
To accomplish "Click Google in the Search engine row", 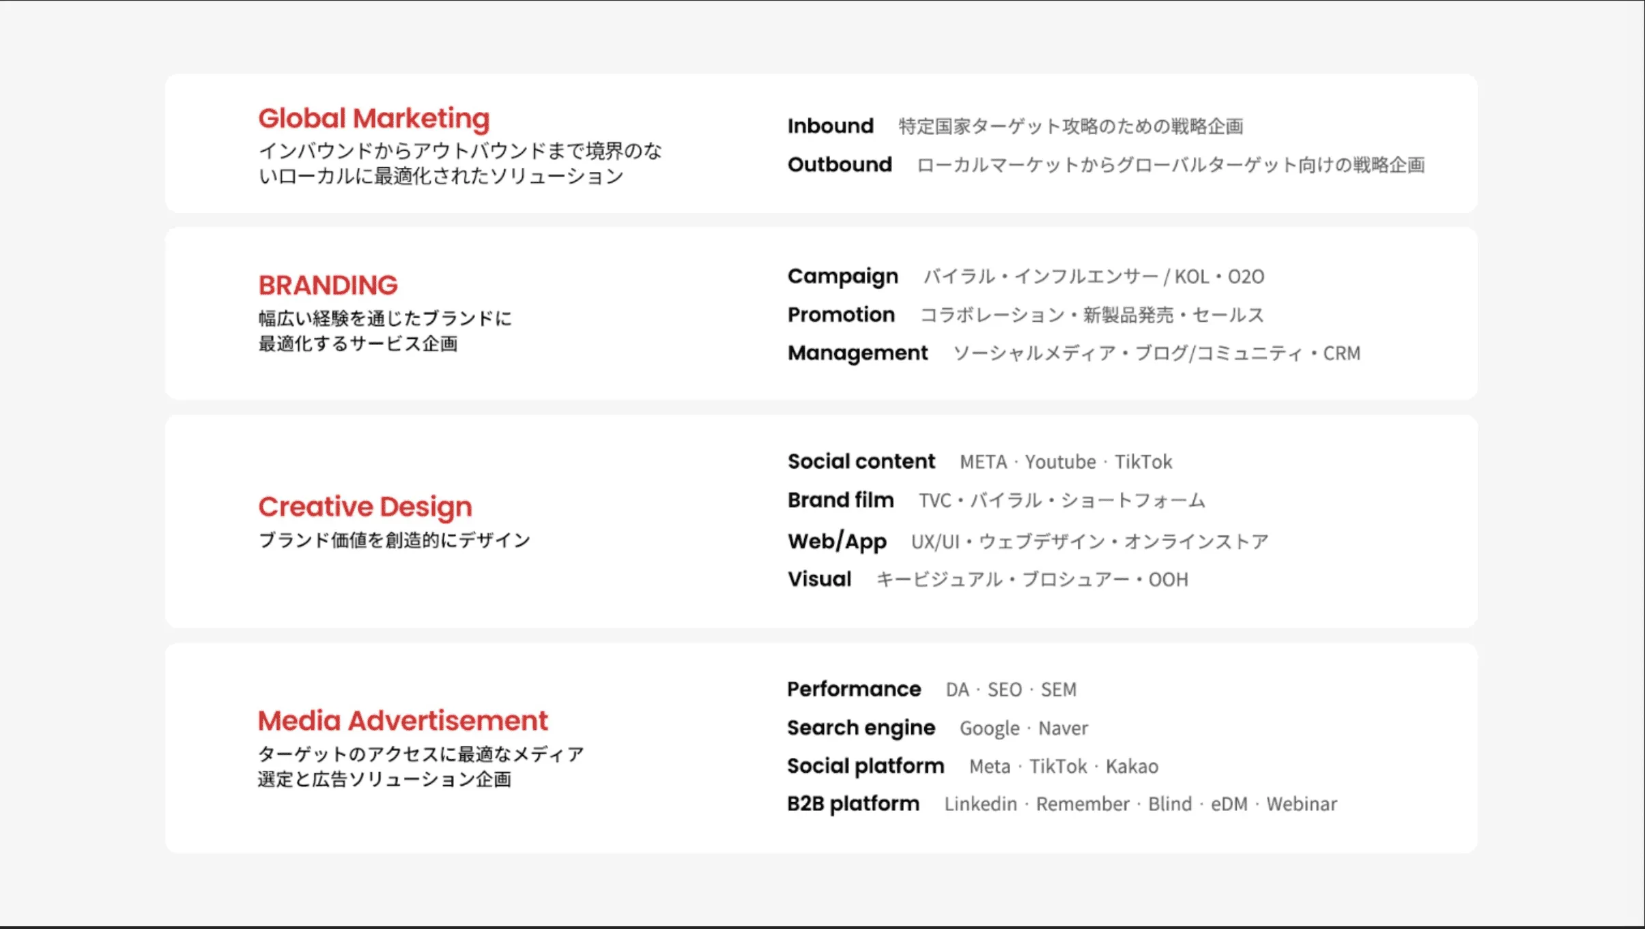I will (989, 728).
